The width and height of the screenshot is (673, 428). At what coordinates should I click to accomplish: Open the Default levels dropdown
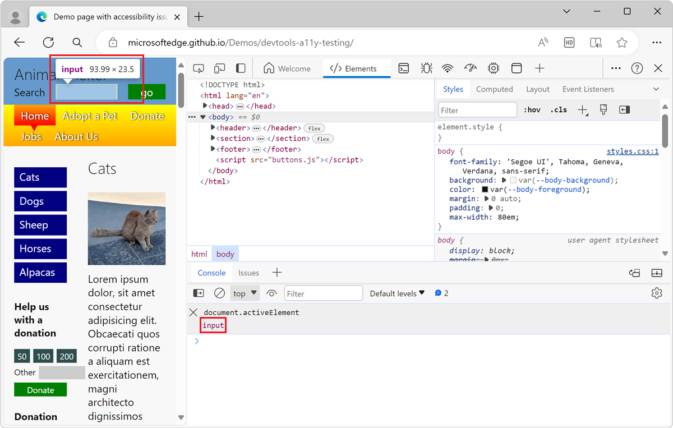click(x=397, y=293)
